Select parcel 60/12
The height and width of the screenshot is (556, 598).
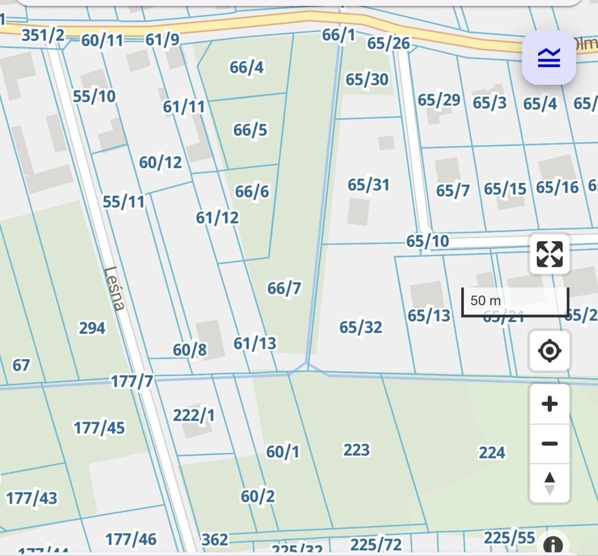tap(160, 162)
